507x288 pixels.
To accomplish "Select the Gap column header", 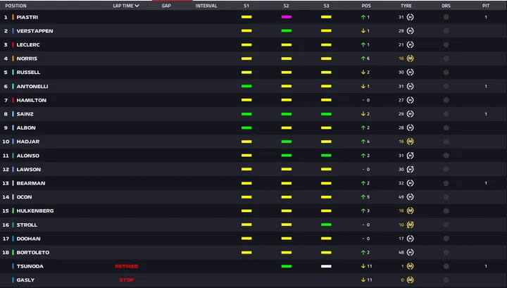I will point(166,6).
